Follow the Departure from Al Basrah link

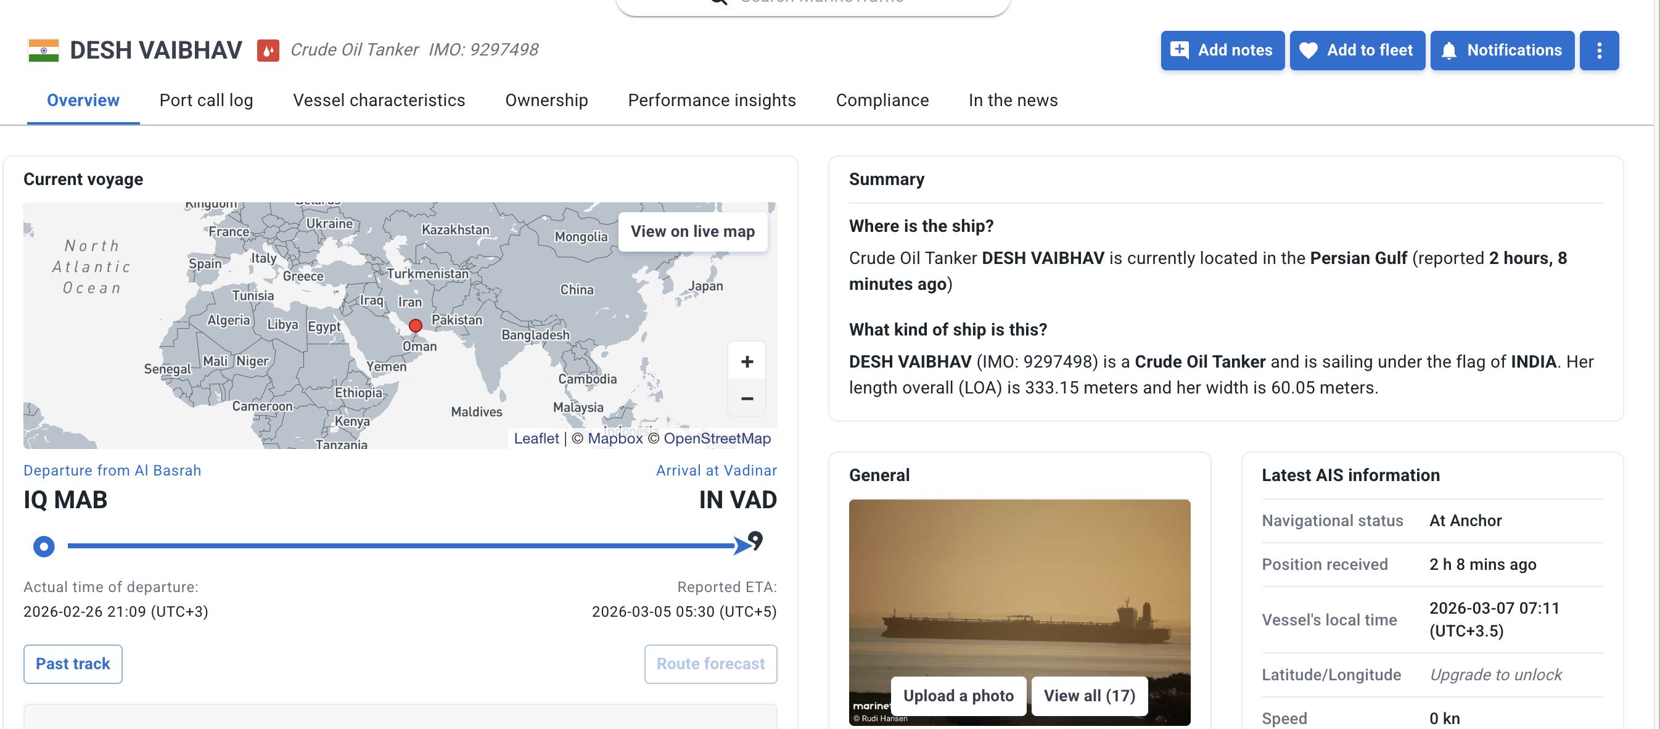tap(112, 471)
